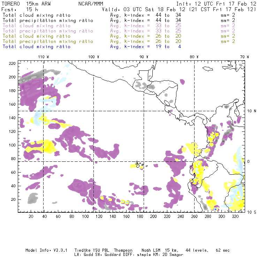Click olive 'Total precipitation mixing ratio' legend entry
This screenshot has width=258, height=258.
48,41
